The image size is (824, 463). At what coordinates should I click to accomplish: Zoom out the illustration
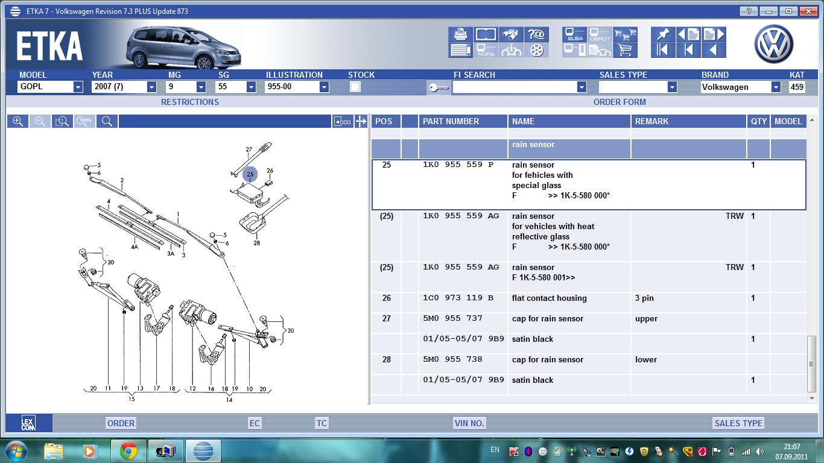40,121
